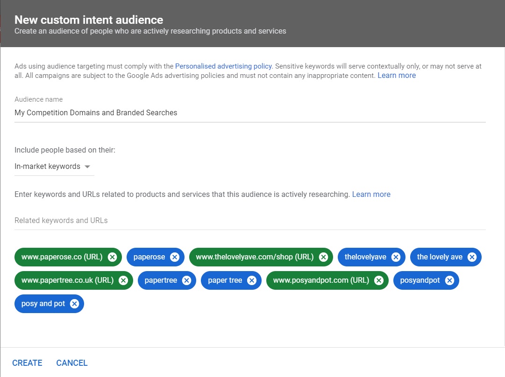Remove the 'paper tree' keyword chip

(251, 280)
